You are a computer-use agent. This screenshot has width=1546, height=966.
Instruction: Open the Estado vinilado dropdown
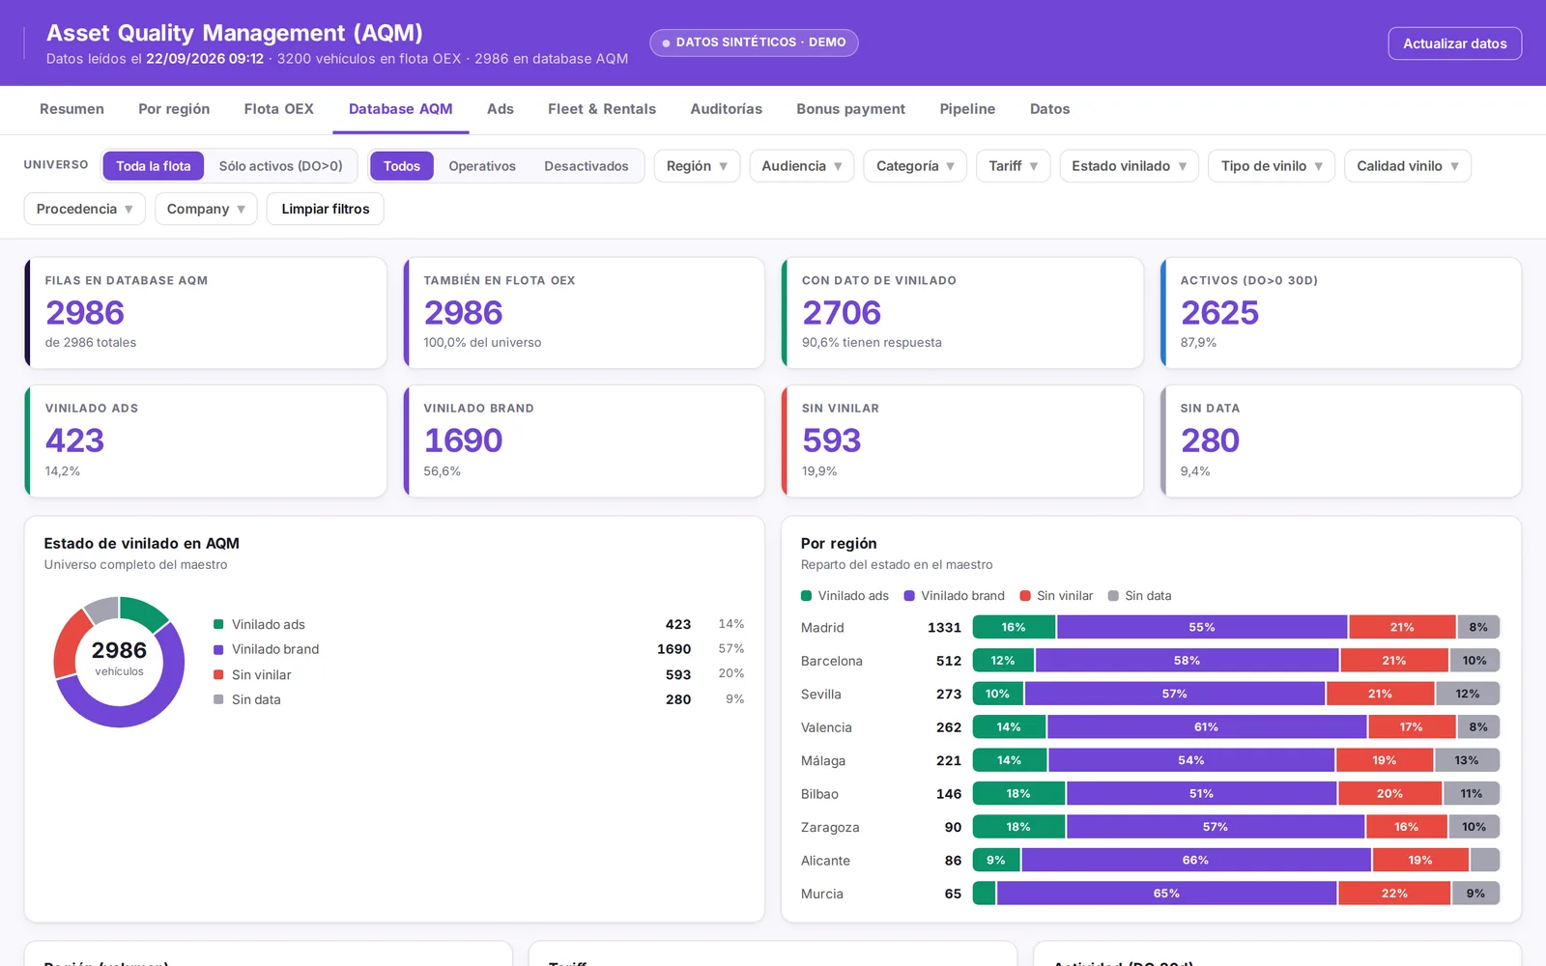(1130, 166)
